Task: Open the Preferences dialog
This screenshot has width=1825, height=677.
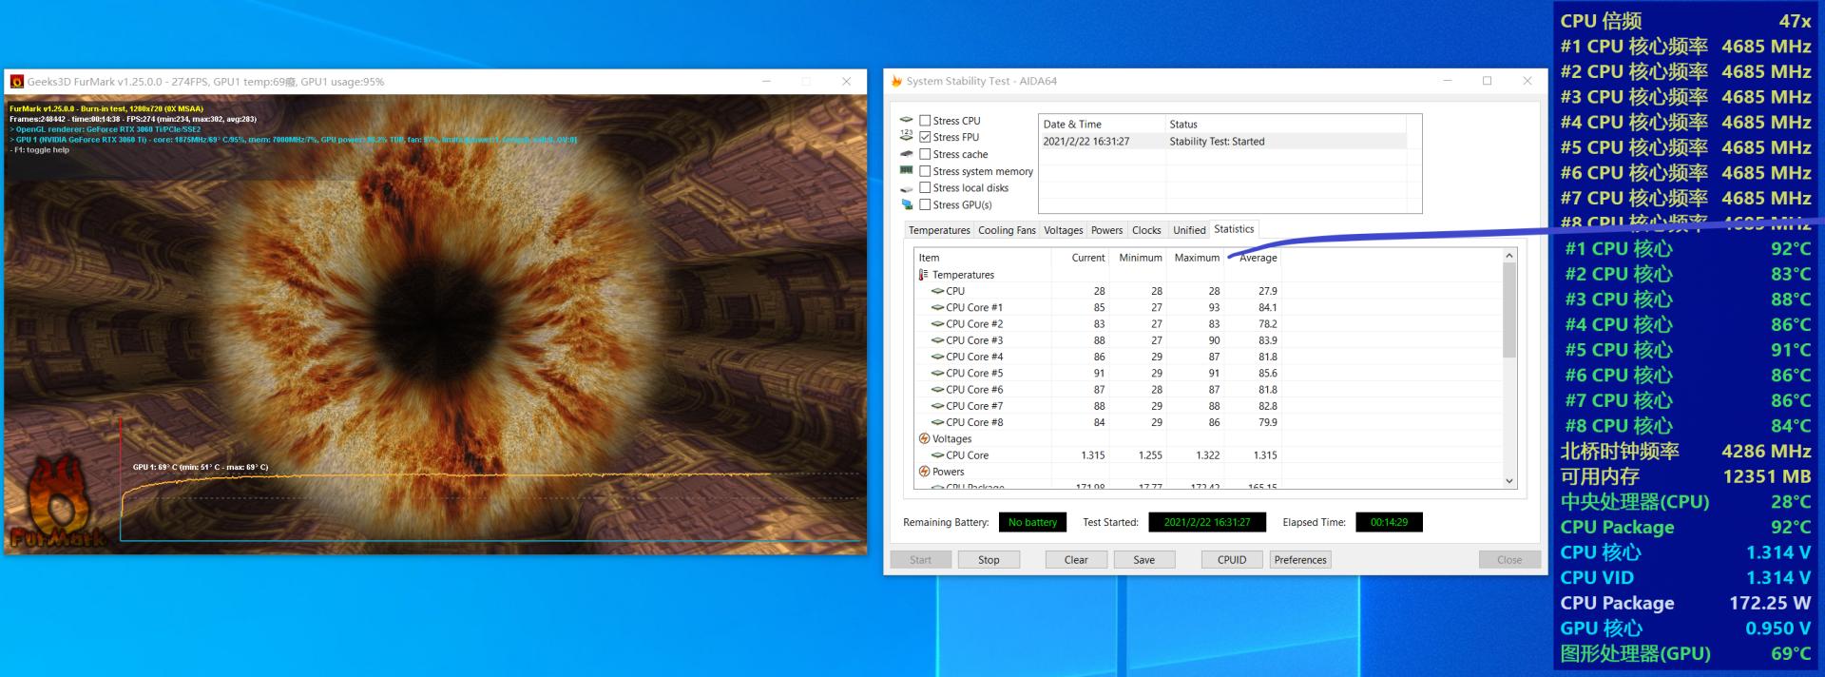Action: click(1299, 560)
